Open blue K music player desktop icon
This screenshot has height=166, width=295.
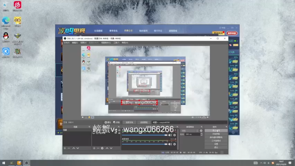pyautogui.click(x=6, y=53)
